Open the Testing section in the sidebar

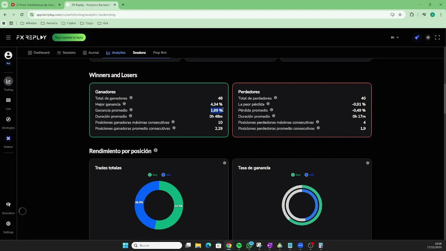[x=8, y=84]
